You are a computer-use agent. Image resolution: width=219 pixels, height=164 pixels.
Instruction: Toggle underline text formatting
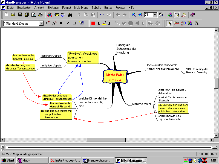click(x=74, y=24)
